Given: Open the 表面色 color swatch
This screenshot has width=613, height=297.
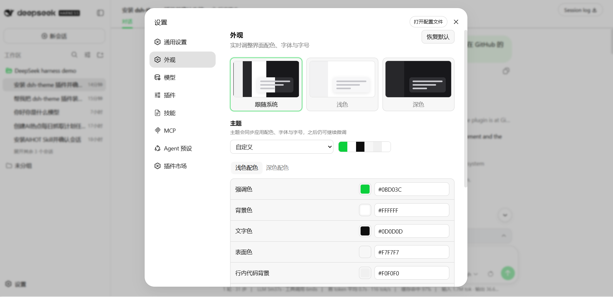Looking at the screenshot, I should (365, 252).
